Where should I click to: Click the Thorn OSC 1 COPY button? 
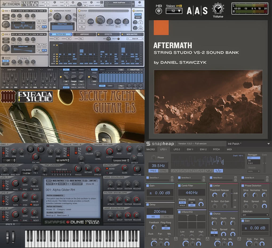coord(6,15)
